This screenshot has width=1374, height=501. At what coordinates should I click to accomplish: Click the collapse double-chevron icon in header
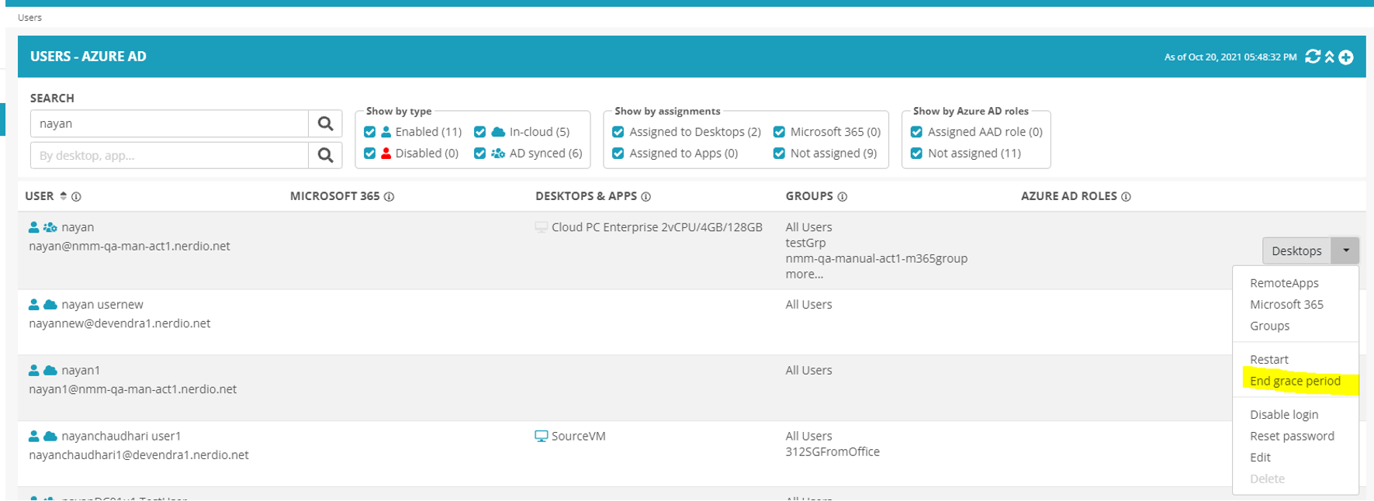click(1329, 57)
